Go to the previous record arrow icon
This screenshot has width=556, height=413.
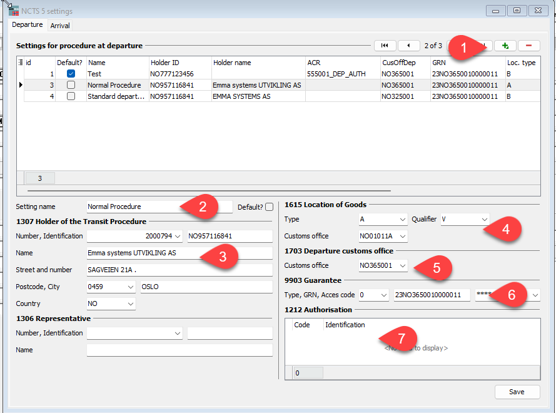pyautogui.click(x=409, y=45)
